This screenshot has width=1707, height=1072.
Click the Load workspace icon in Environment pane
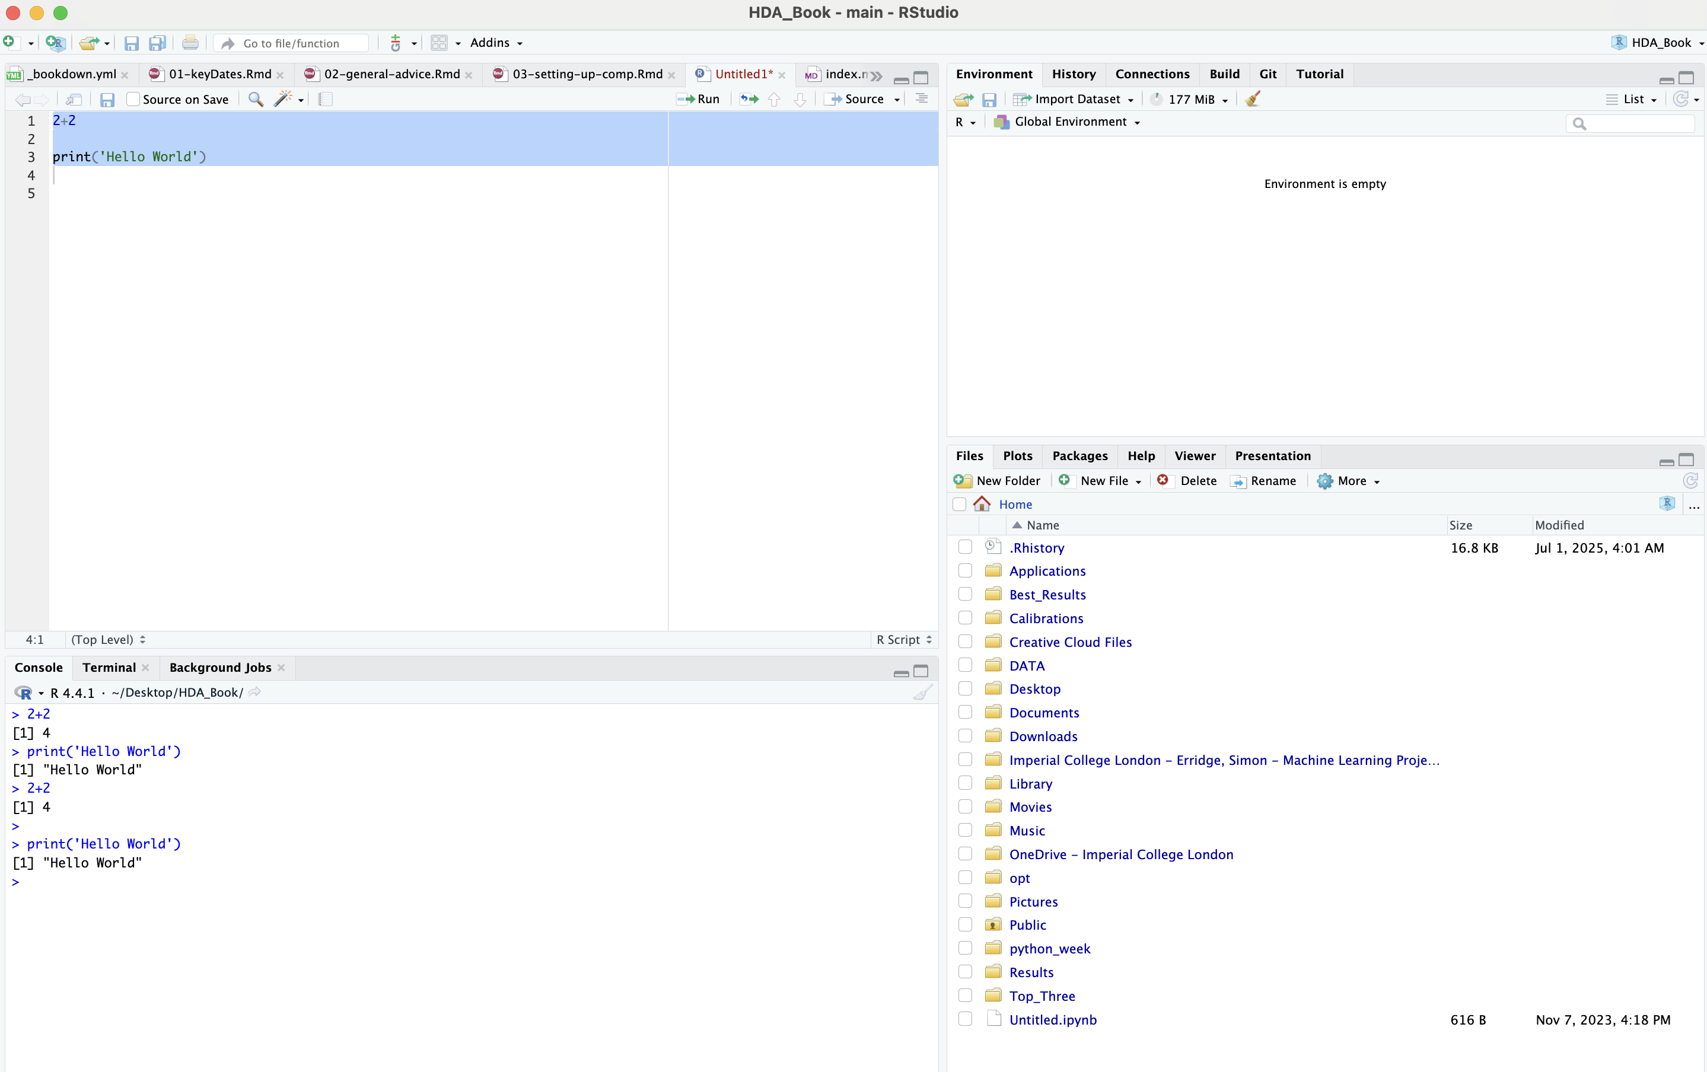click(x=963, y=99)
